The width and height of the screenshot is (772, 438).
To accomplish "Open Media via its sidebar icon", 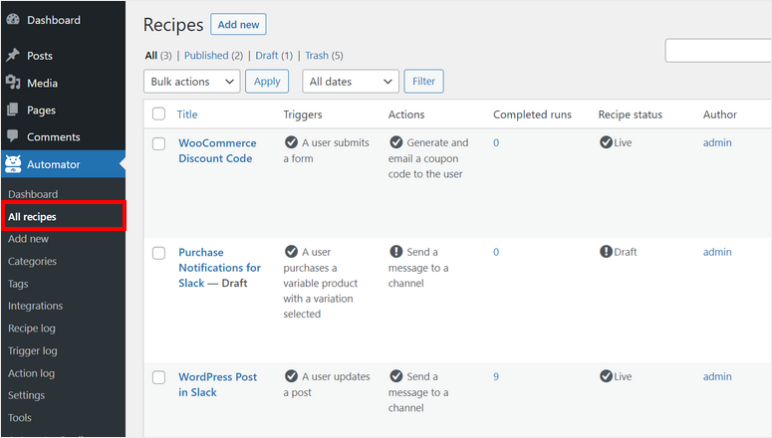I will click(x=13, y=83).
